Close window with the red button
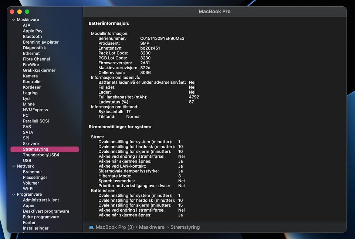Viewport: 355px width, 239px height. click(12, 12)
